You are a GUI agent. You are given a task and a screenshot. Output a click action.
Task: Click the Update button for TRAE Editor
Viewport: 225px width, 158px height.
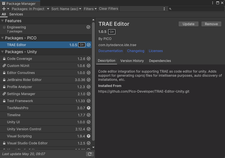[188, 24]
